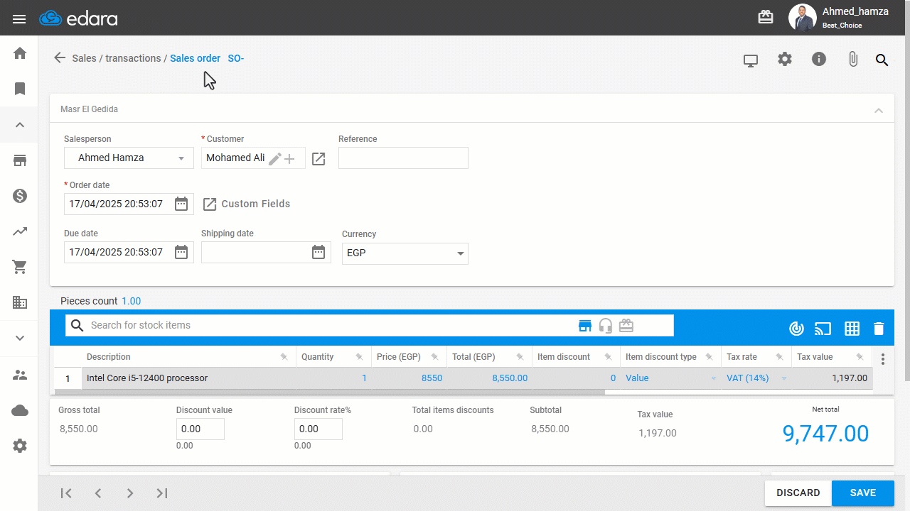Open the gift card icon in top bar
The height and width of the screenshot is (511, 910).
[766, 17]
